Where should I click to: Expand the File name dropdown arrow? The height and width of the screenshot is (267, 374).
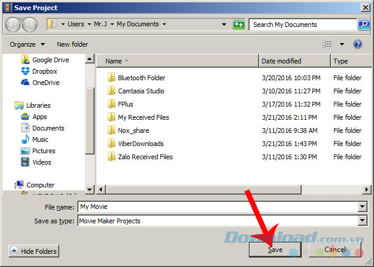(x=362, y=207)
